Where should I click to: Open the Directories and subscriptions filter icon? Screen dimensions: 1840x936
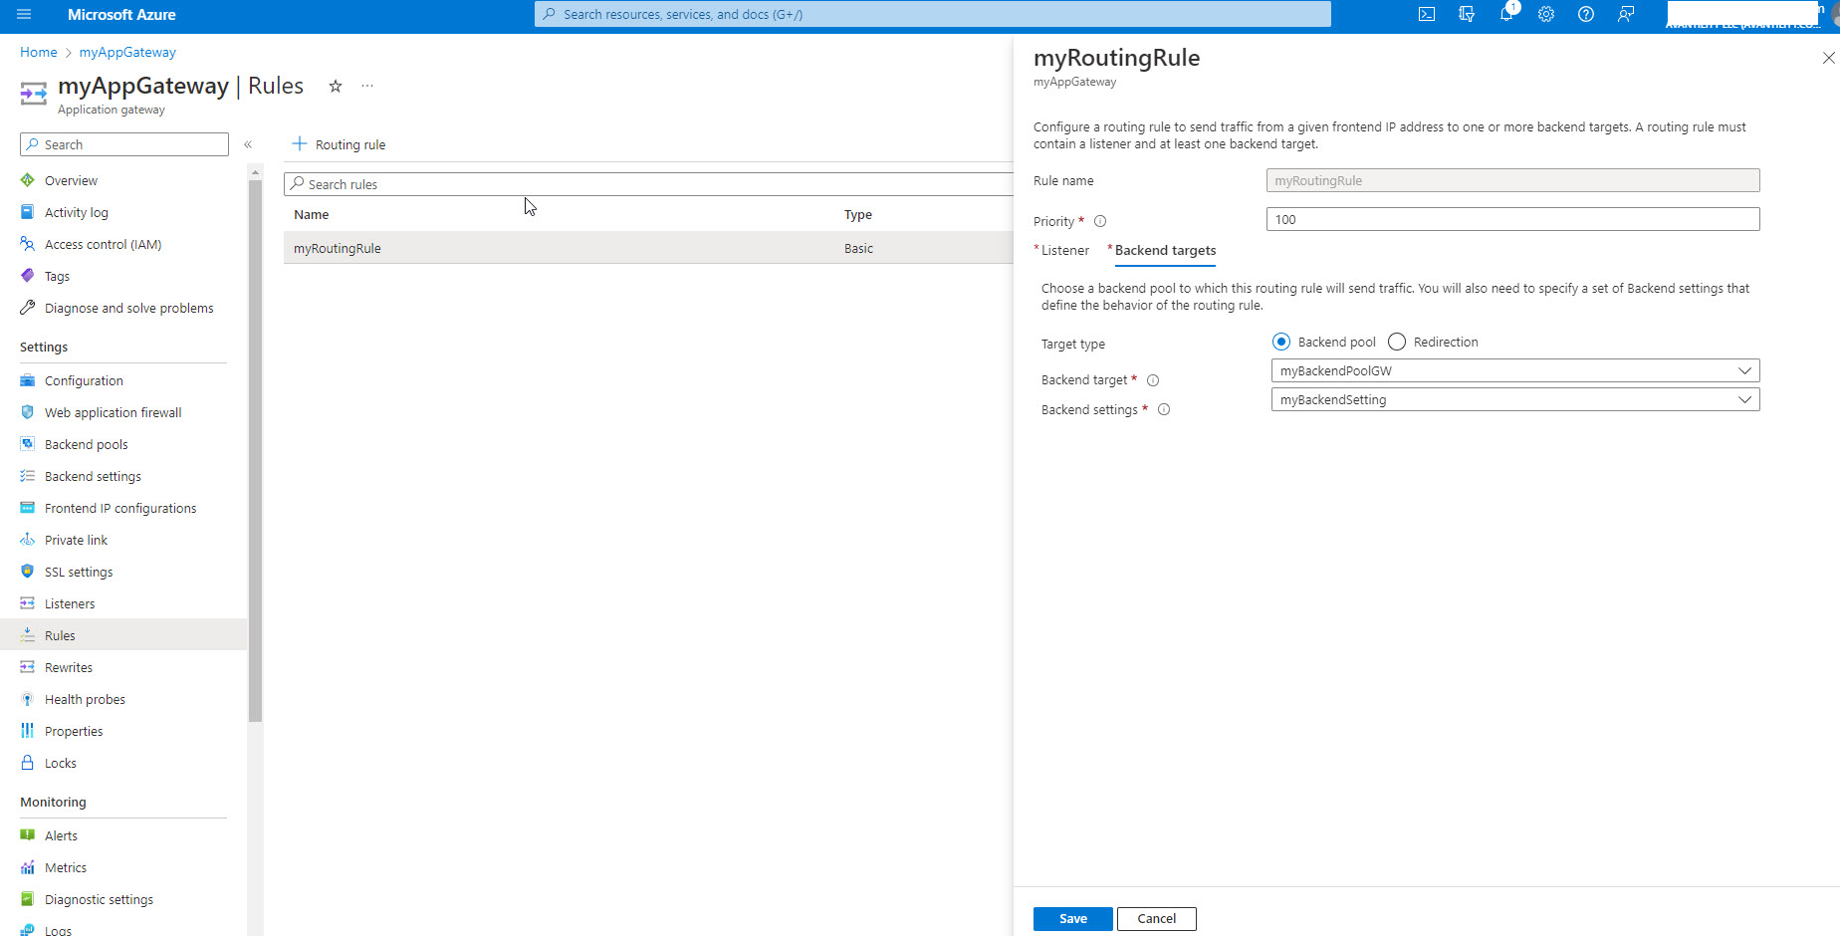click(1467, 14)
